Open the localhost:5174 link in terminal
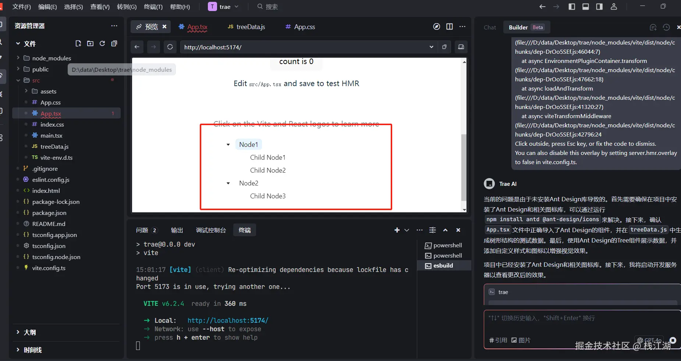The image size is (681, 361). coord(228,321)
